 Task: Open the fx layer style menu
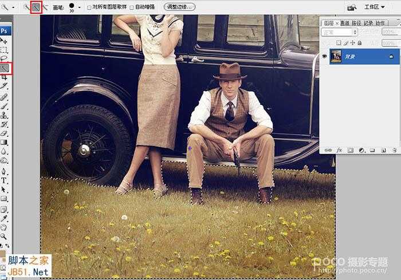(339, 151)
